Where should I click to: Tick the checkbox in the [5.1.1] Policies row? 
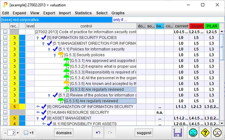[x=5, y=49]
